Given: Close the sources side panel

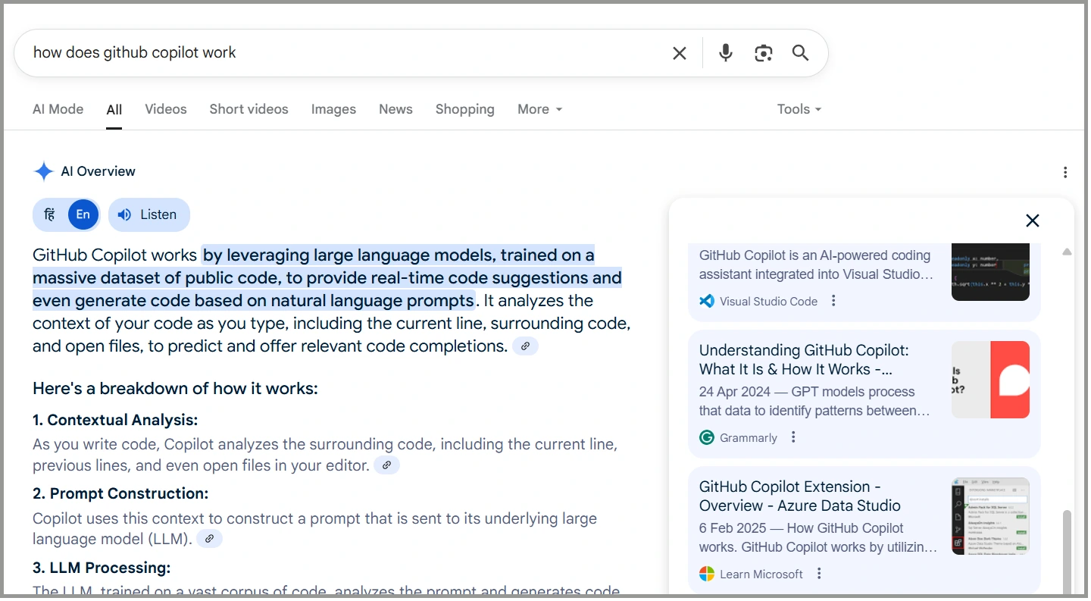Looking at the screenshot, I should 1032,221.
